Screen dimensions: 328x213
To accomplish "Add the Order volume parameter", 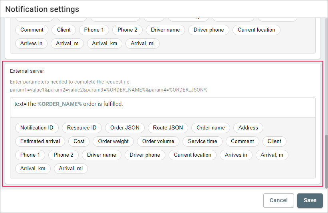I will point(158,141).
